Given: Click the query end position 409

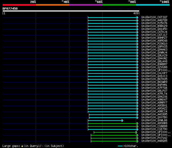Looking at the screenshot, I should pos(136,13).
